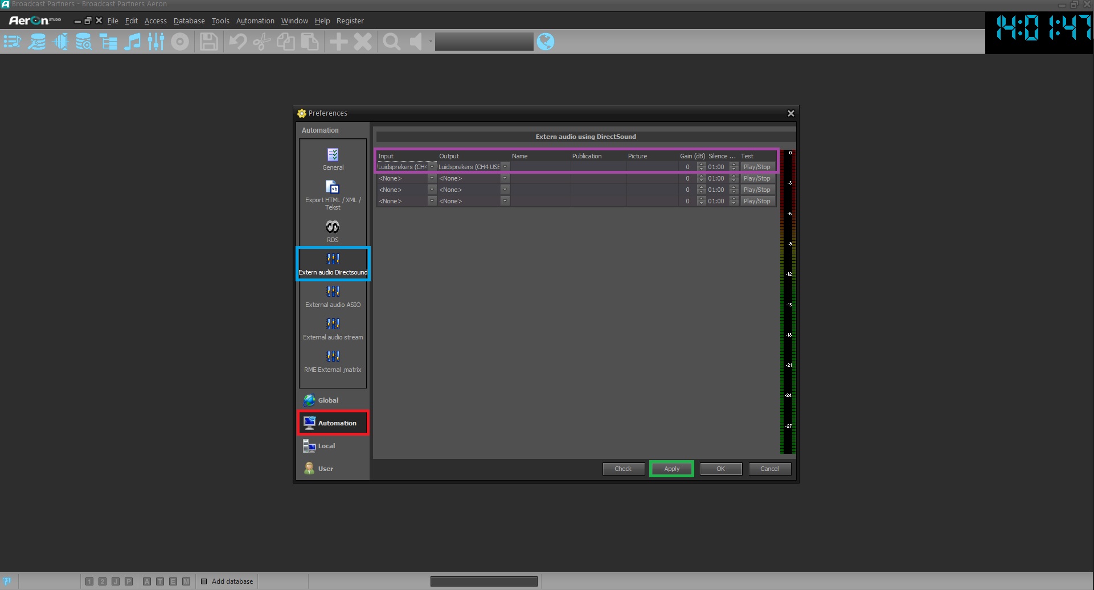The width and height of the screenshot is (1094, 590).
Task: Click the database search toolbar icon
Action: [84, 42]
